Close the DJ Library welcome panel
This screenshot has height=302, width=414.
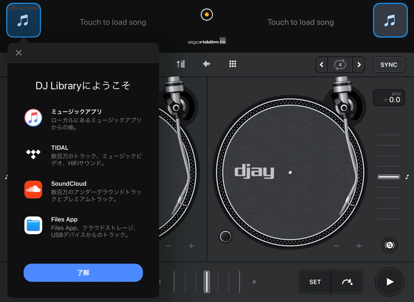pyautogui.click(x=19, y=53)
